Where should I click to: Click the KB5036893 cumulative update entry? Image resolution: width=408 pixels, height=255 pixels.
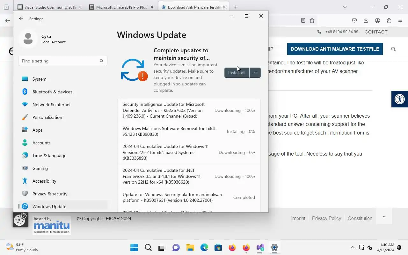coord(189,152)
